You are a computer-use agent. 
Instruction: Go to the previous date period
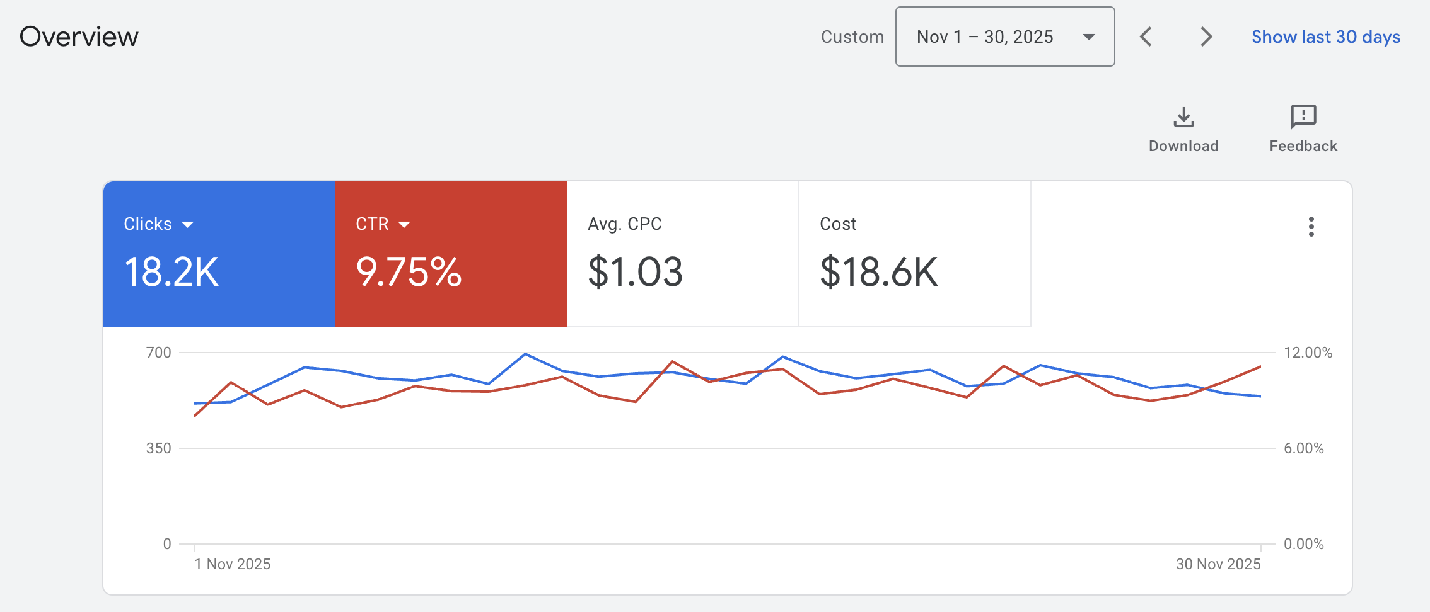[x=1146, y=37]
